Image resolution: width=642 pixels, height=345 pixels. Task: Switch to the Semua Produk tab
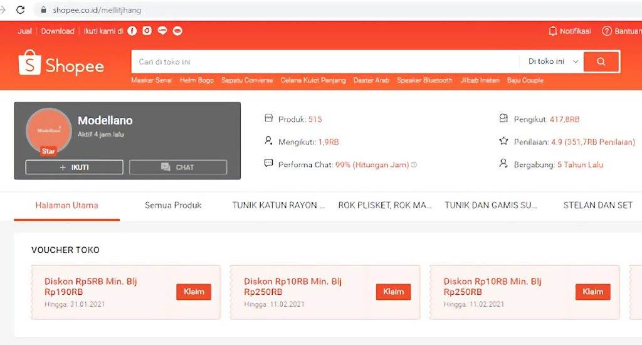pyautogui.click(x=173, y=205)
